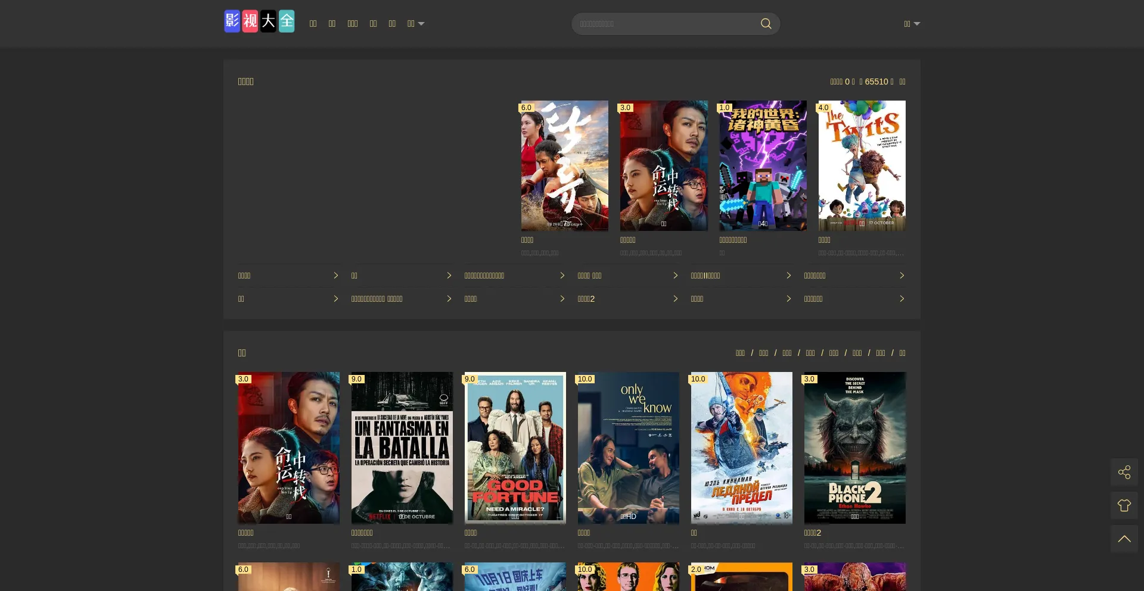Click the search magnifier icon
This screenshot has width=1144, height=591.
[766, 24]
